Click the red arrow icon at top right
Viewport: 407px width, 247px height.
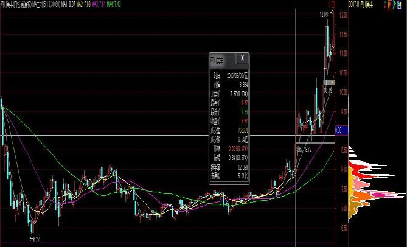tap(390, 5)
